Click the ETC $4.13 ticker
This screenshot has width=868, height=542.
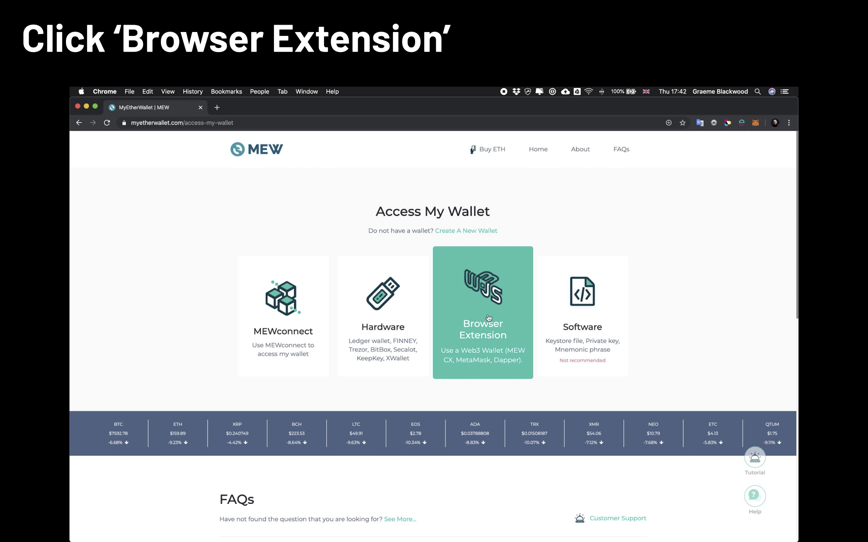713,433
